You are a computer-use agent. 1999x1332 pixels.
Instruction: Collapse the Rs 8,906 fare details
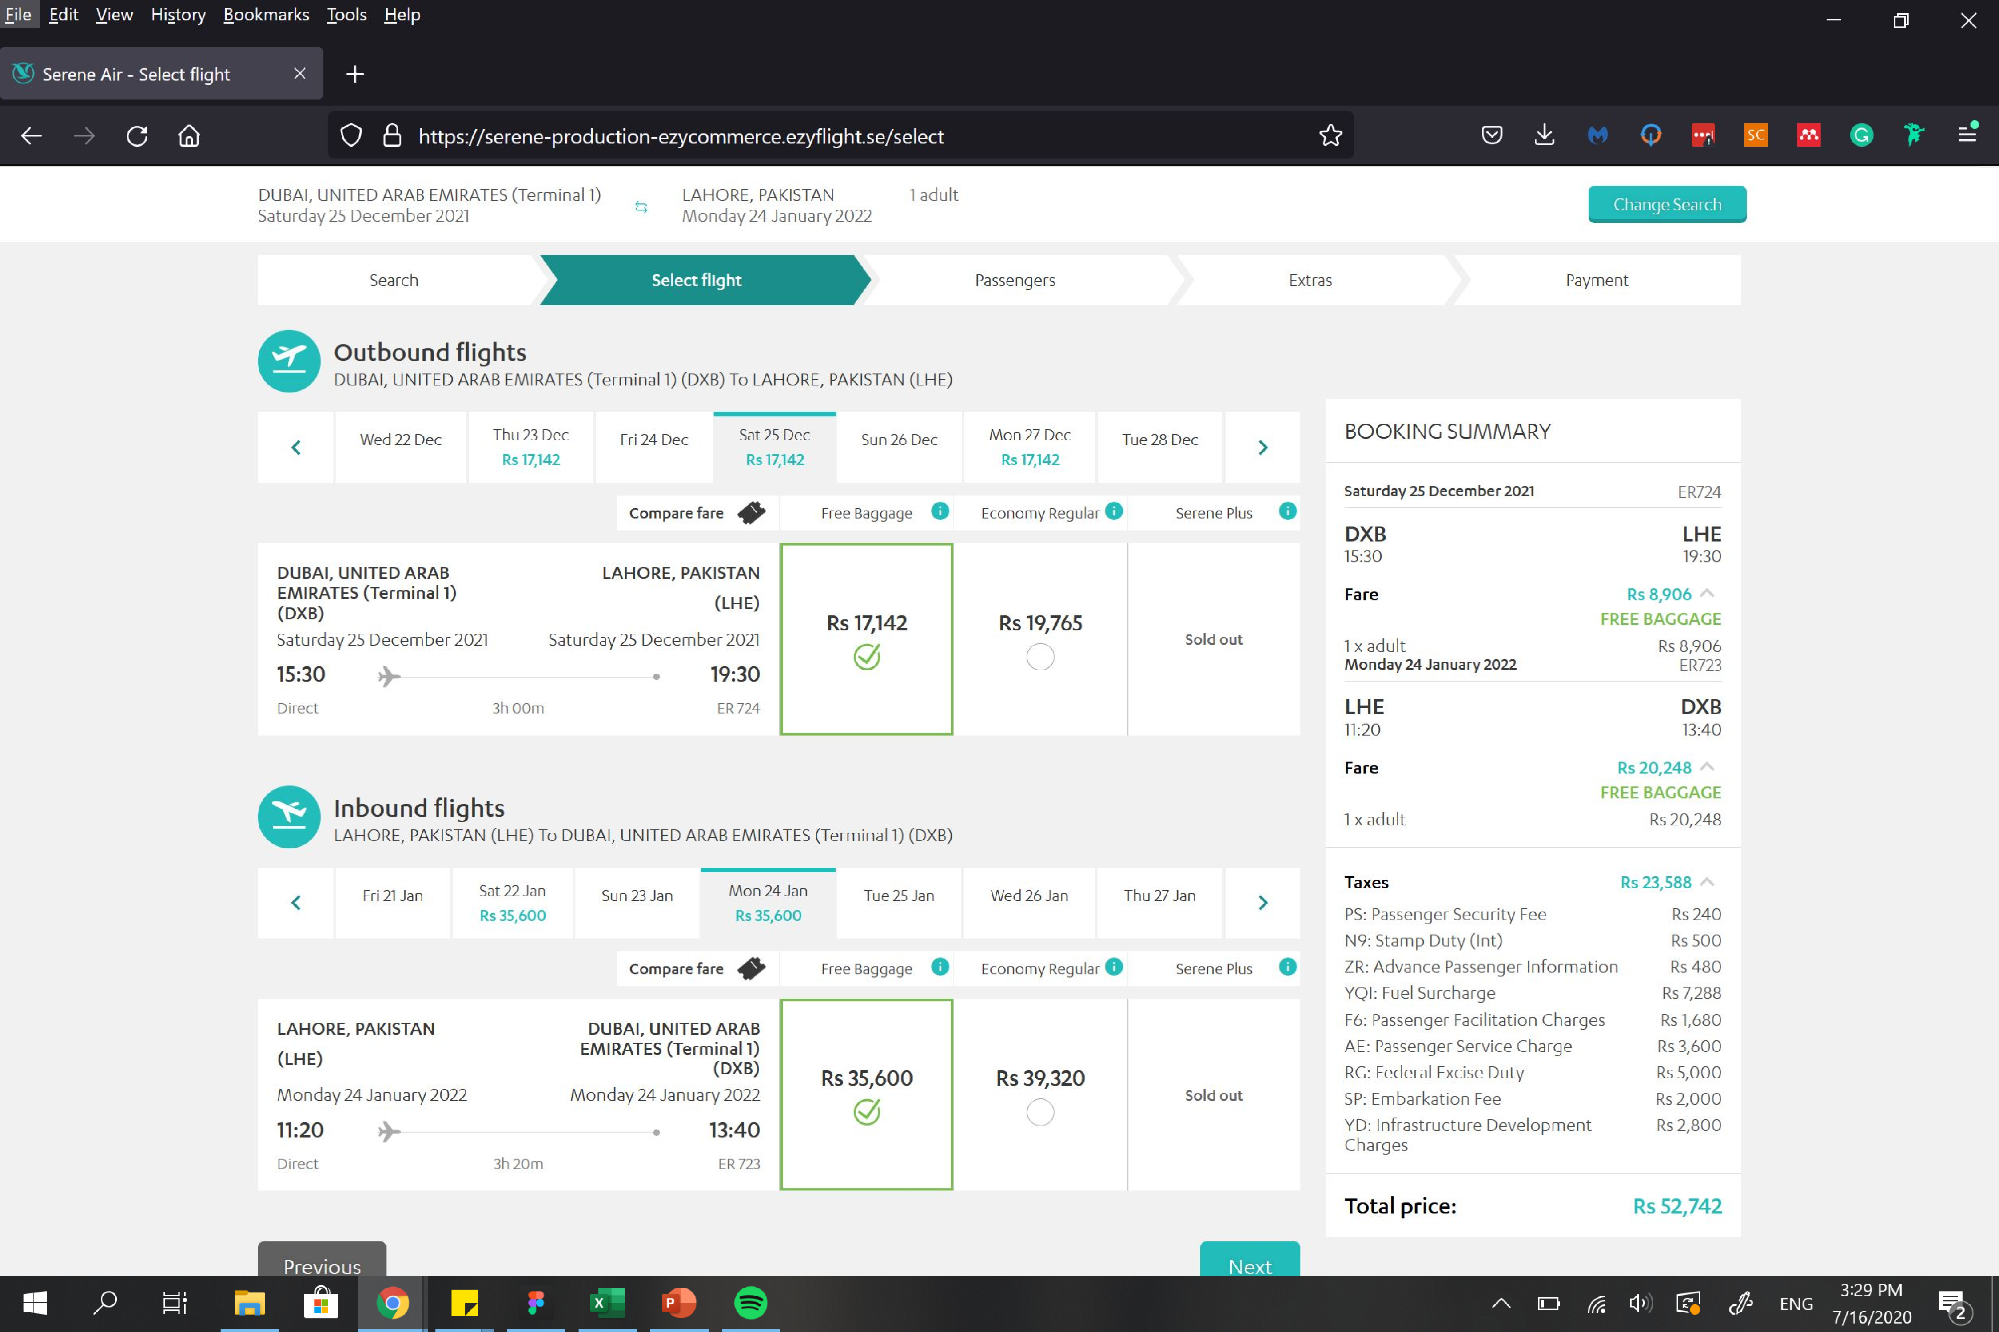[1708, 593]
